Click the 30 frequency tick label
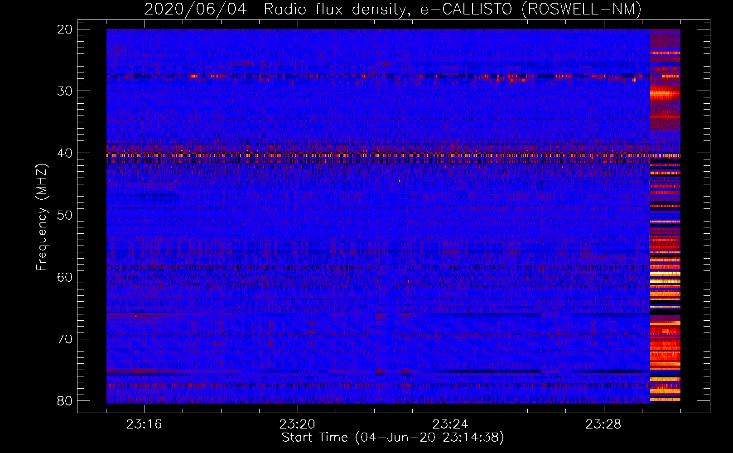 tap(65, 91)
